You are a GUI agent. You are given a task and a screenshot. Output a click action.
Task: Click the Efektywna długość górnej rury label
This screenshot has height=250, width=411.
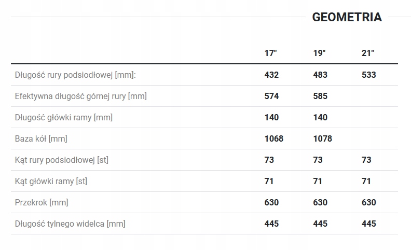(81, 96)
